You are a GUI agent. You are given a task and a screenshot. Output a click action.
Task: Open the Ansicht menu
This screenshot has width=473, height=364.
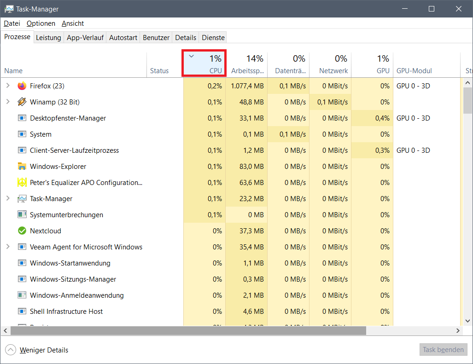73,23
